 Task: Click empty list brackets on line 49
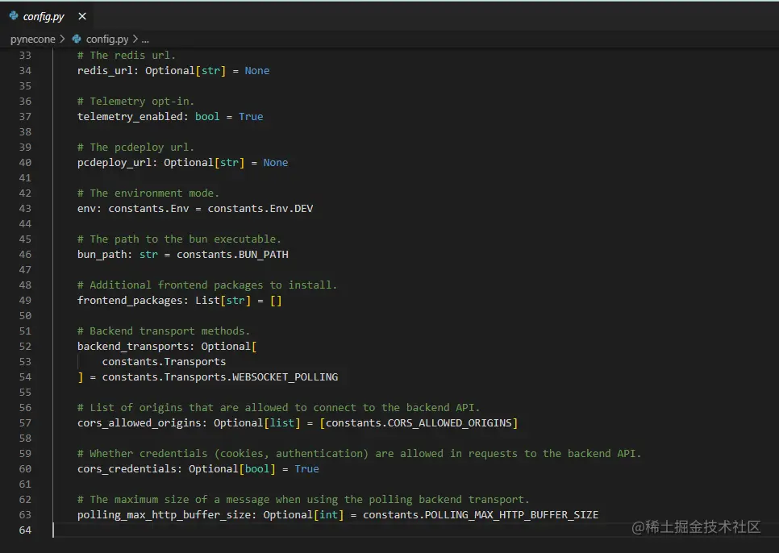coord(276,301)
